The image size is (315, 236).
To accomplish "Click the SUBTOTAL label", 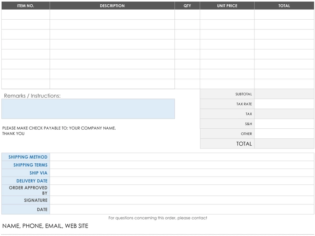I will tap(244, 94).
